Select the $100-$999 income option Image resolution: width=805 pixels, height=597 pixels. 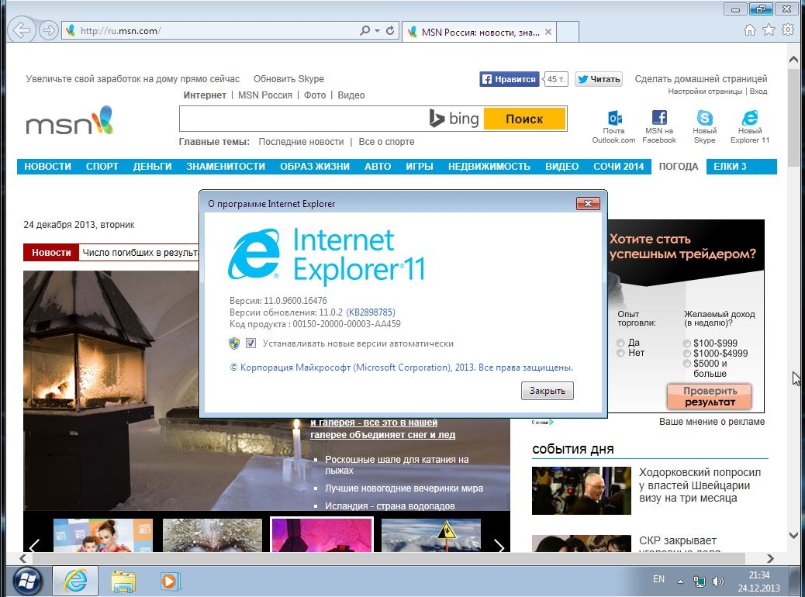coord(687,343)
